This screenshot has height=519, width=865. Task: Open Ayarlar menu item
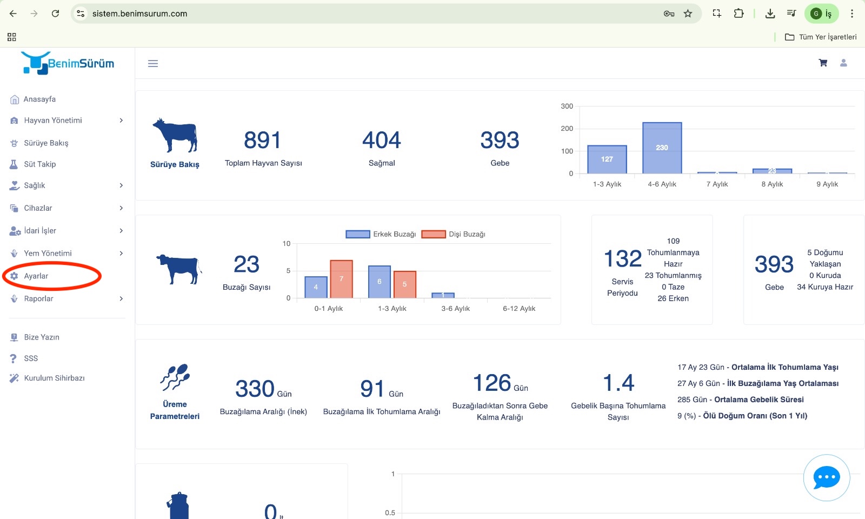(x=36, y=276)
